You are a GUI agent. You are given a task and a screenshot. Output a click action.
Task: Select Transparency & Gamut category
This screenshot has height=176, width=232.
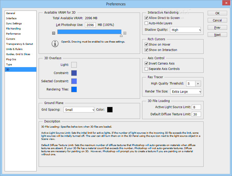click(20, 44)
